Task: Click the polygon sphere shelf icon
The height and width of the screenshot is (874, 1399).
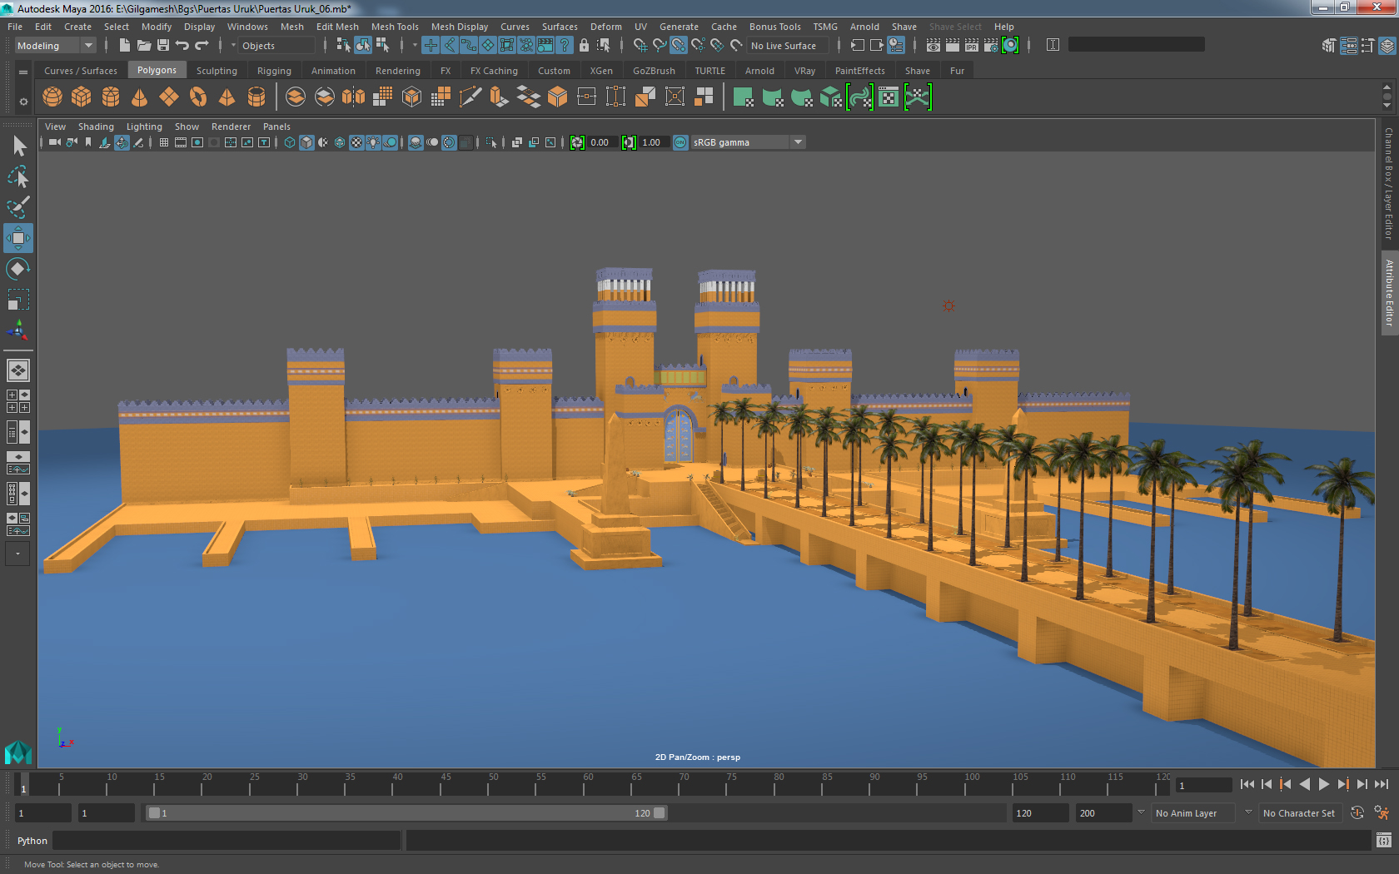Action: pyautogui.click(x=52, y=97)
